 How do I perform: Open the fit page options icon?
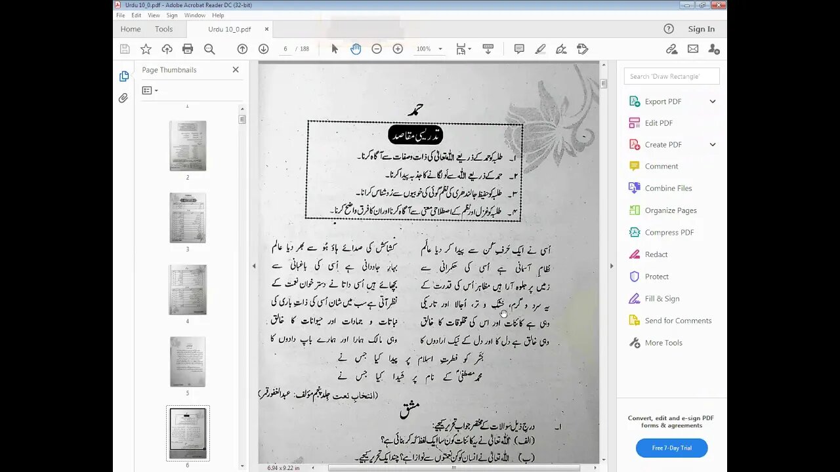[x=463, y=49]
